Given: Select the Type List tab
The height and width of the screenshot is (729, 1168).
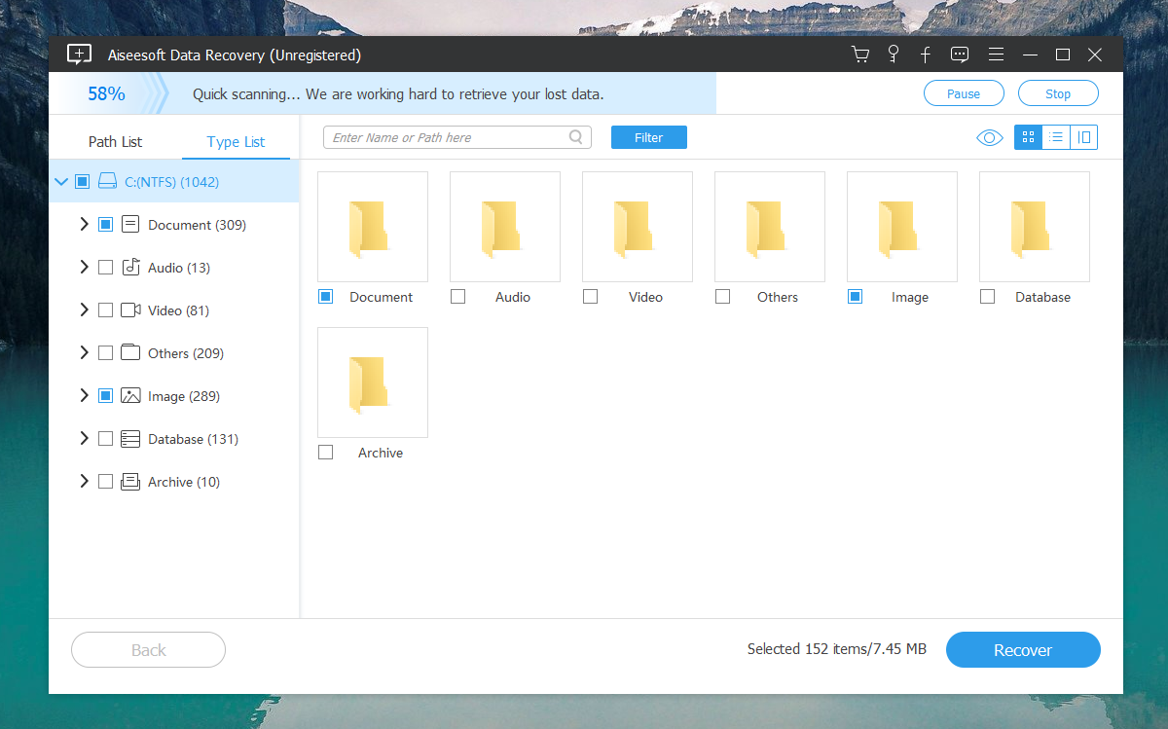Looking at the screenshot, I should [236, 141].
